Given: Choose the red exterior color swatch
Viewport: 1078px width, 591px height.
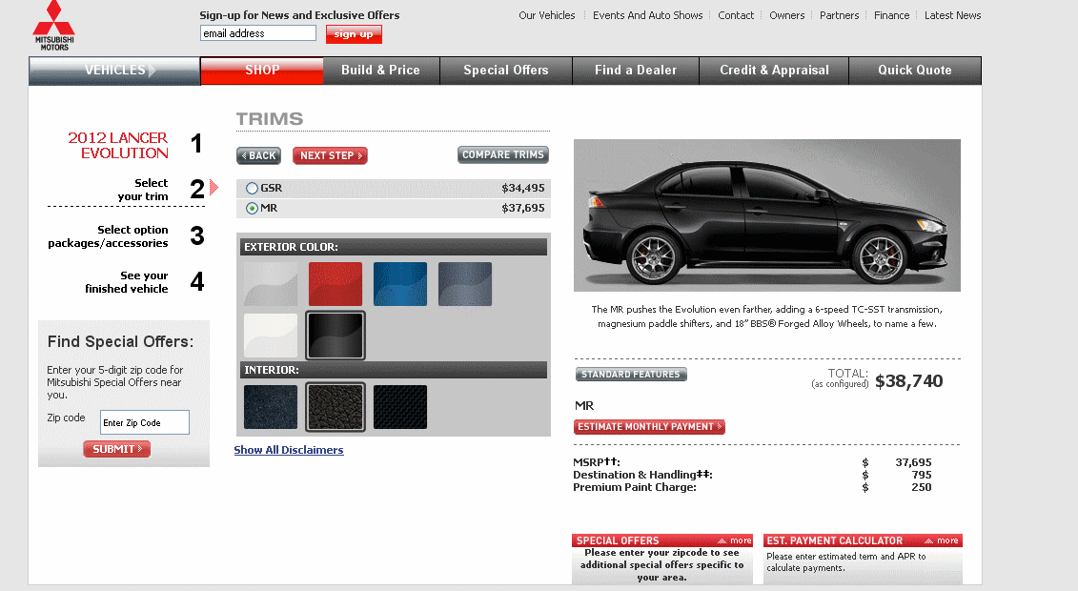Looking at the screenshot, I should tap(336, 284).
